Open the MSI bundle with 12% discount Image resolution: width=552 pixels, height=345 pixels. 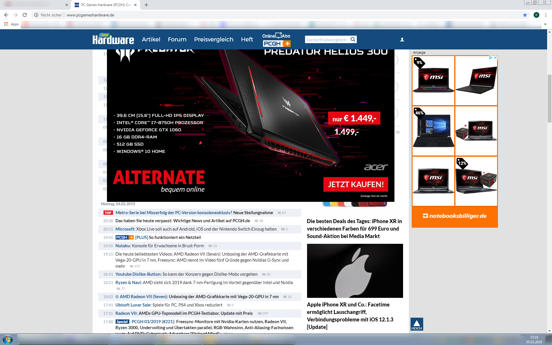click(x=476, y=181)
